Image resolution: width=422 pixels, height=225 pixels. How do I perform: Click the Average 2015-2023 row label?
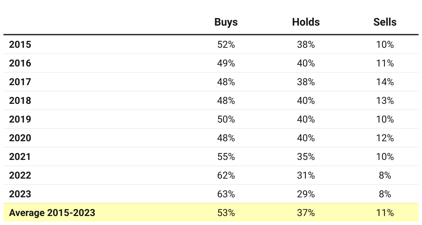52,213
